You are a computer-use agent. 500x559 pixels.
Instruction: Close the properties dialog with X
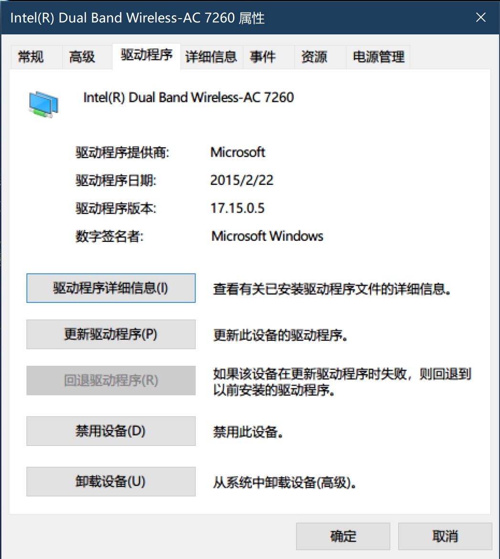pyautogui.click(x=480, y=18)
